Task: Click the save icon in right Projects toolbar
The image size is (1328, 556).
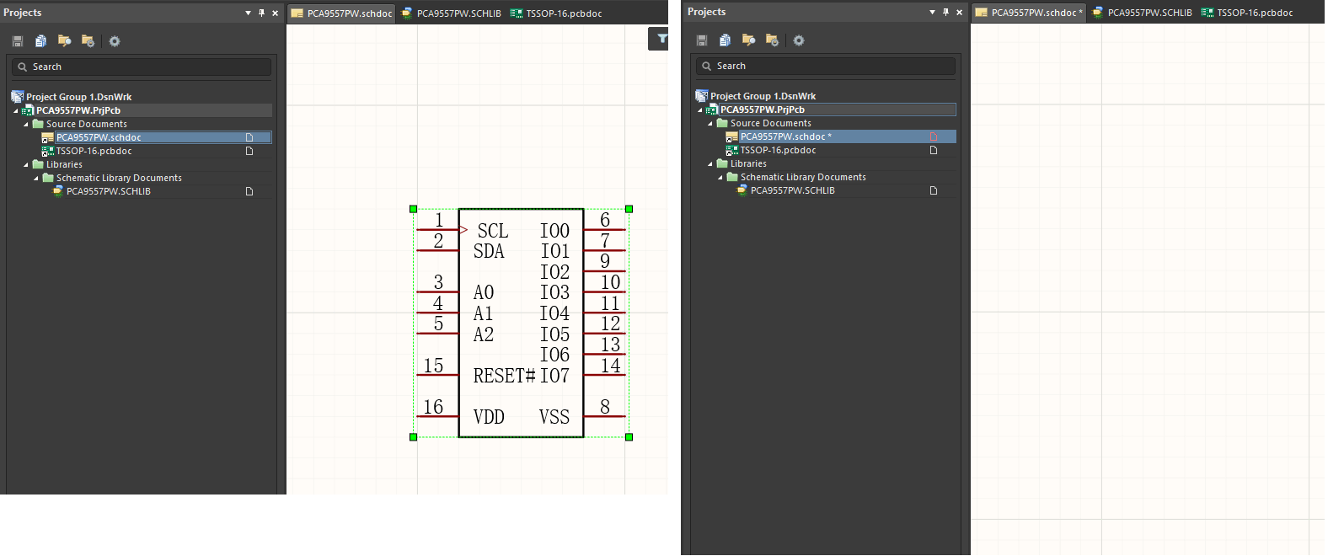Action: (701, 40)
